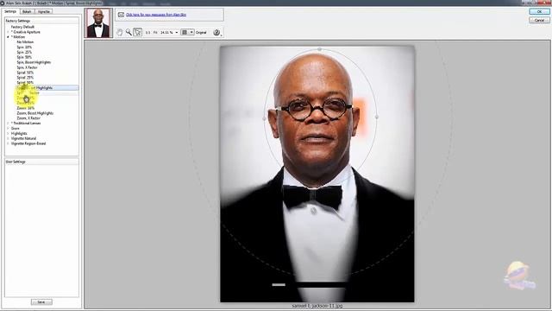Select the focus region arrow tool
This screenshot has width=552, height=311.
138,33
